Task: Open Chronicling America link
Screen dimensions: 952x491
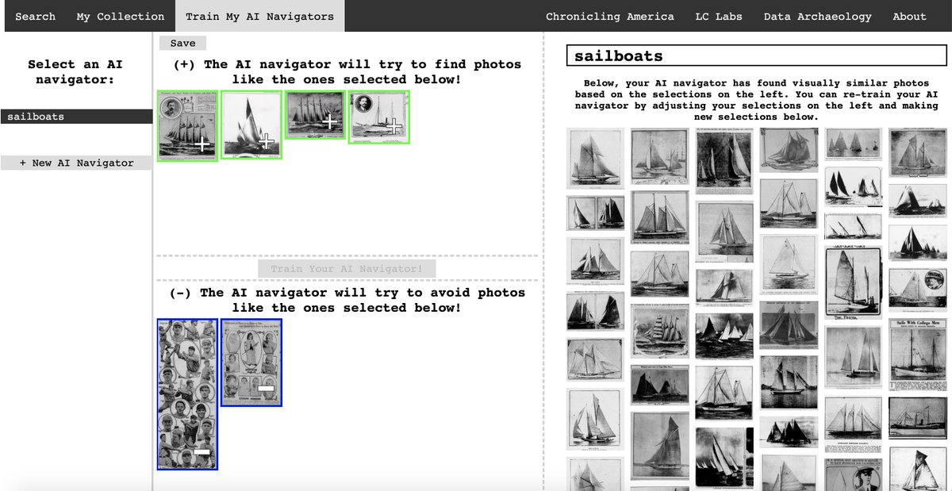Action: click(x=610, y=16)
